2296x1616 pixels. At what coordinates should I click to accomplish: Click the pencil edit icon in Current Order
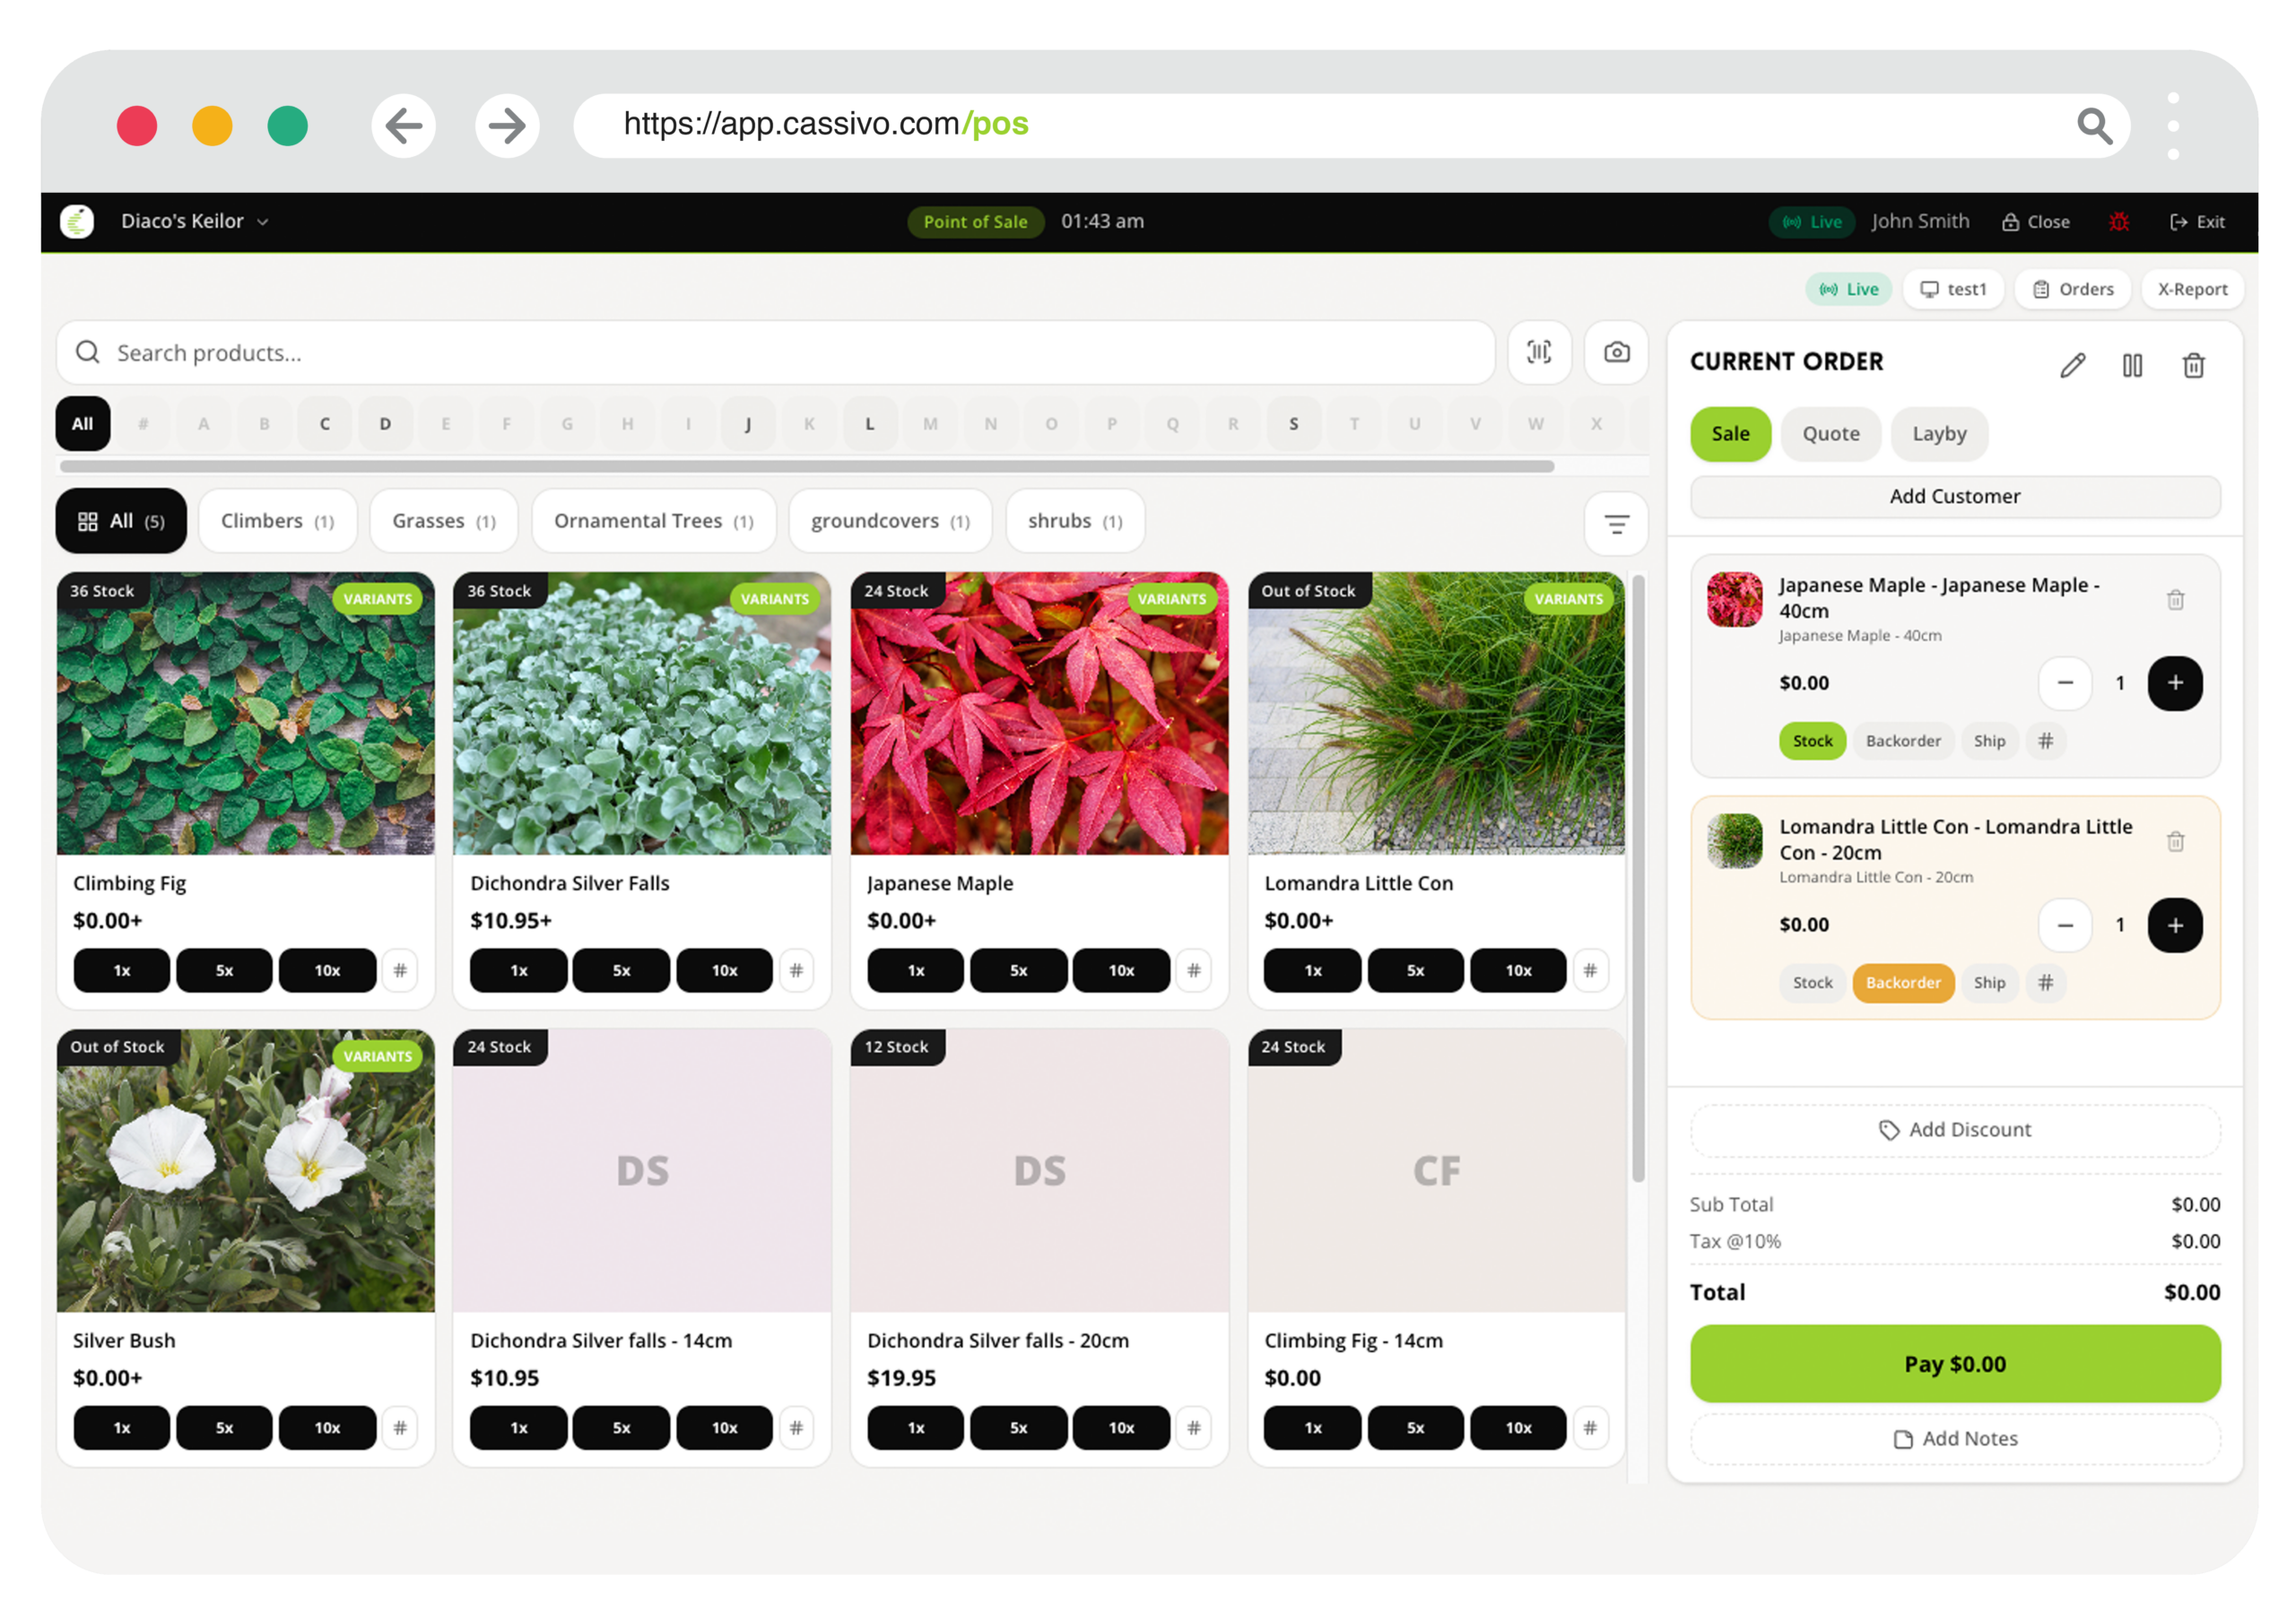tap(2072, 366)
